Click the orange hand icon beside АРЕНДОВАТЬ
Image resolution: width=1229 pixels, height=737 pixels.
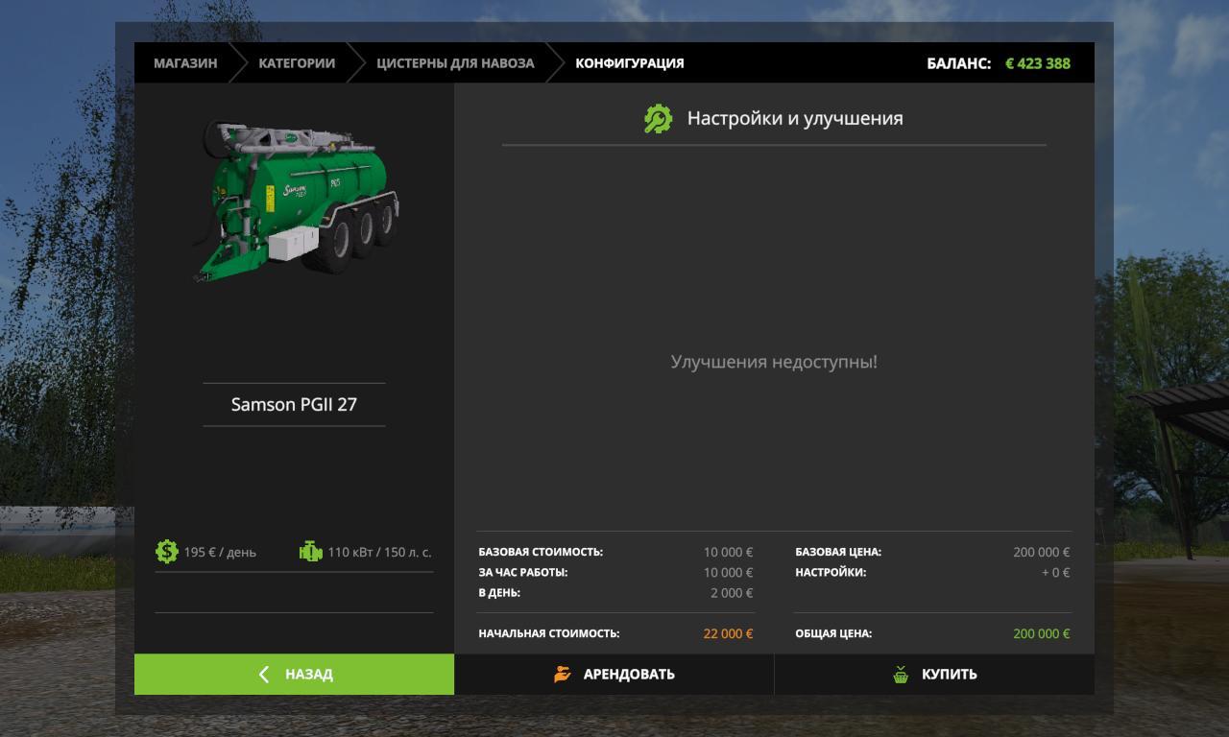[x=563, y=675]
